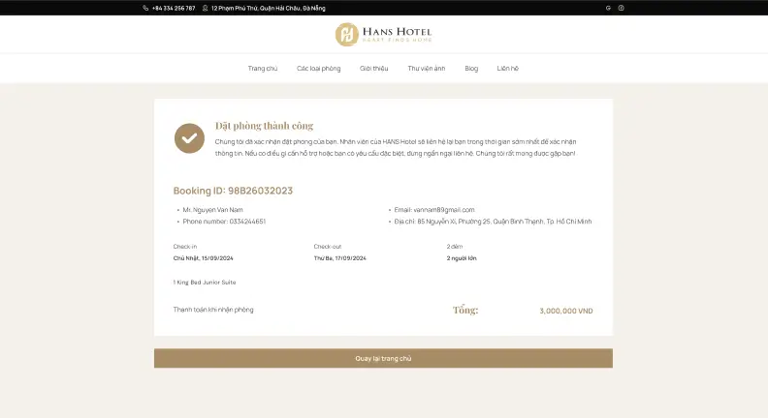Open the Giới thiệu page
Screen dimensions: 768x418
373,69
